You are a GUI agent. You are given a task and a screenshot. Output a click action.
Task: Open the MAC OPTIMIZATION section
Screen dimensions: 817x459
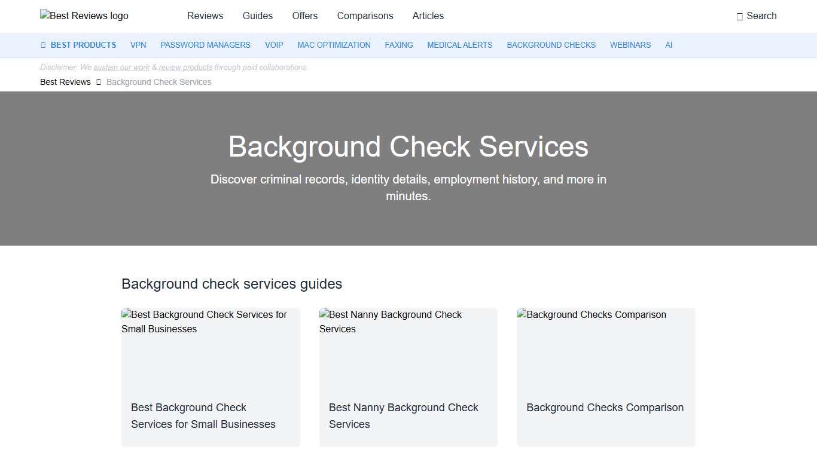[x=334, y=45]
